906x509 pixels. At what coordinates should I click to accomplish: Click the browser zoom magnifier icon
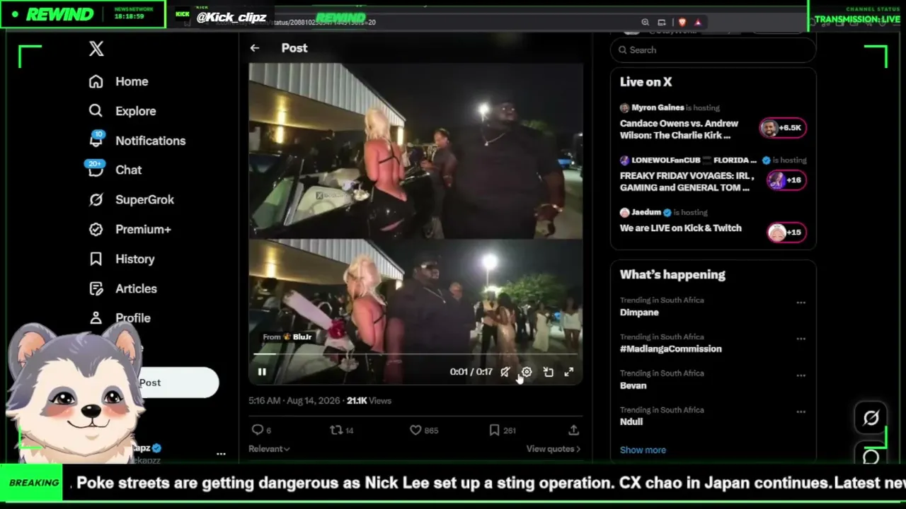646,23
